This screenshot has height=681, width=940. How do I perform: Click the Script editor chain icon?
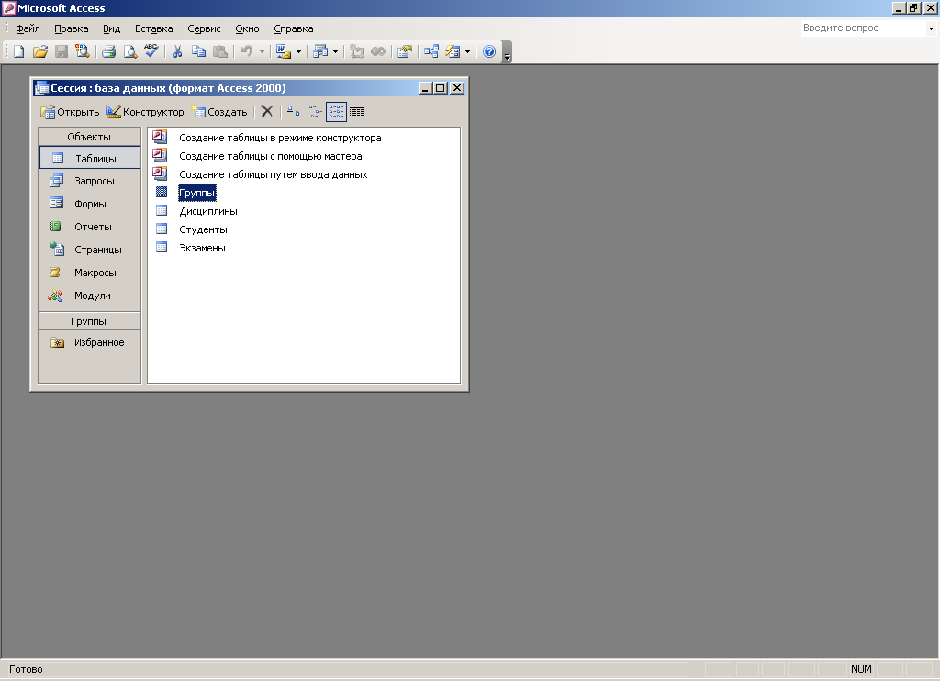pos(378,51)
